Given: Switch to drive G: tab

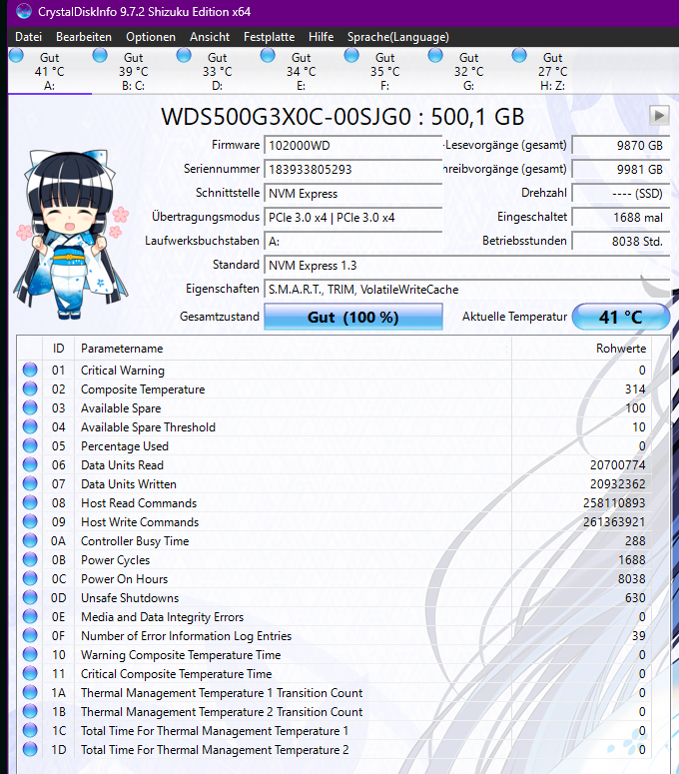Looking at the screenshot, I should [x=468, y=71].
